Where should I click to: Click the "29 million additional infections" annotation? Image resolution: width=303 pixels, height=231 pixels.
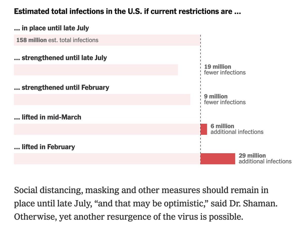coord(265,159)
